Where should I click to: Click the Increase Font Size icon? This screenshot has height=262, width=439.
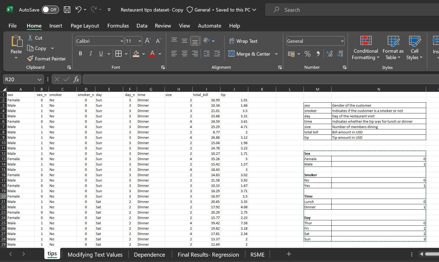click(148, 41)
